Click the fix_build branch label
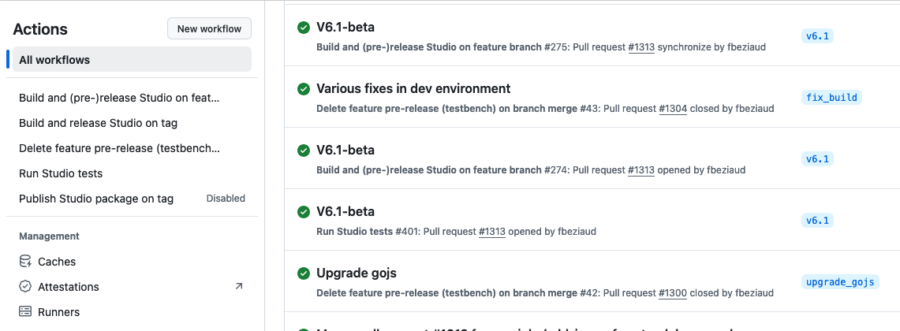 click(831, 98)
